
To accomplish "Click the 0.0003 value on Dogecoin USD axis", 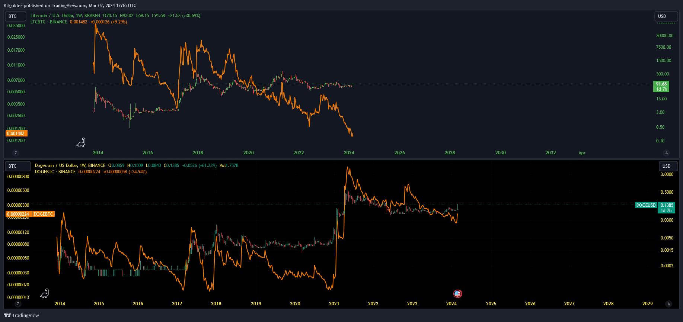I will [667, 266].
